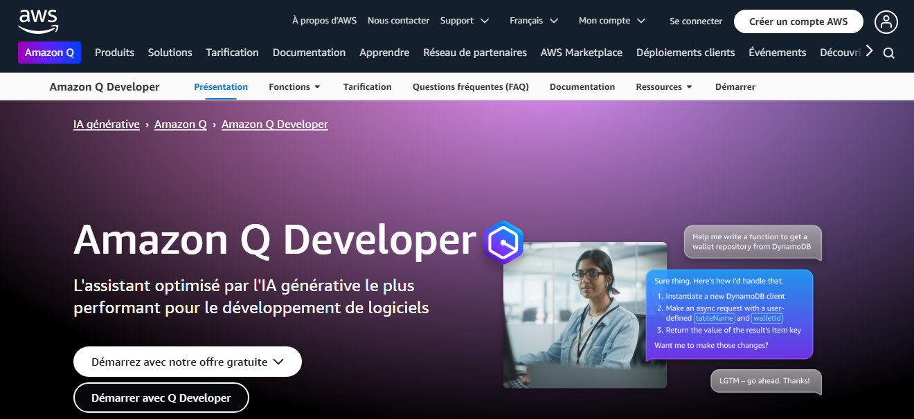Select Tarification in the secondary navigation
The image size is (914, 419).
[367, 86]
